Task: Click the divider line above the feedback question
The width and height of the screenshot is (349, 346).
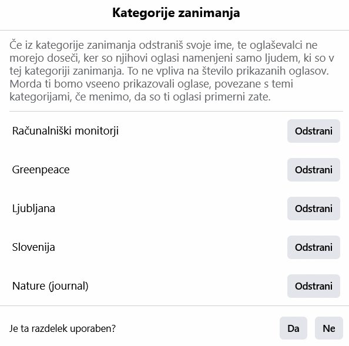Action: pyautogui.click(x=174, y=305)
